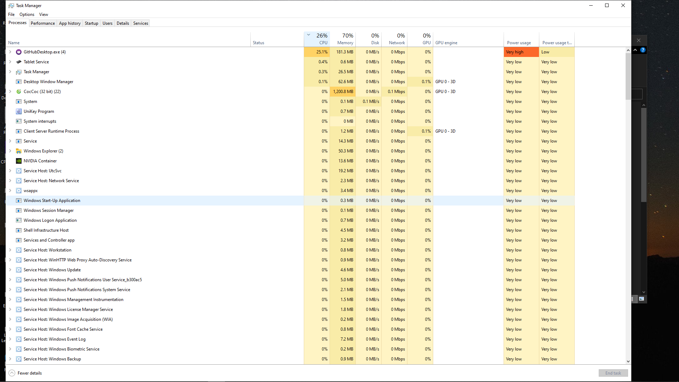Click the Fewer details collapse arrow icon
The width and height of the screenshot is (679, 382).
12,373
